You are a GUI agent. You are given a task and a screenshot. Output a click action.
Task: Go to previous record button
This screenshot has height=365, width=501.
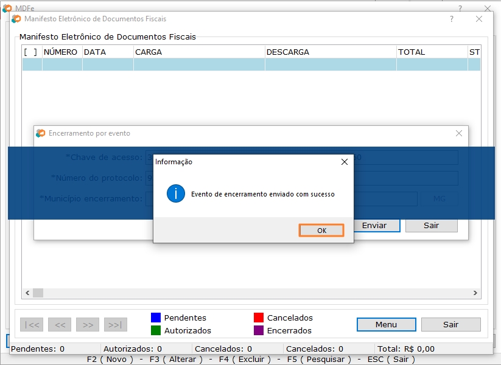click(60, 325)
